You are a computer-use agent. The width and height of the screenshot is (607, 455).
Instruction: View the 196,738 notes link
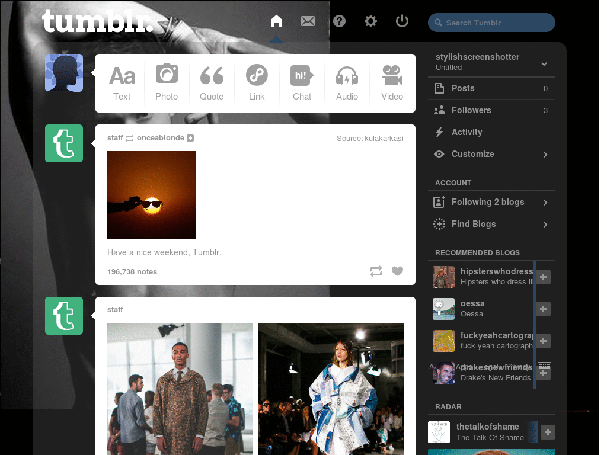[132, 271]
